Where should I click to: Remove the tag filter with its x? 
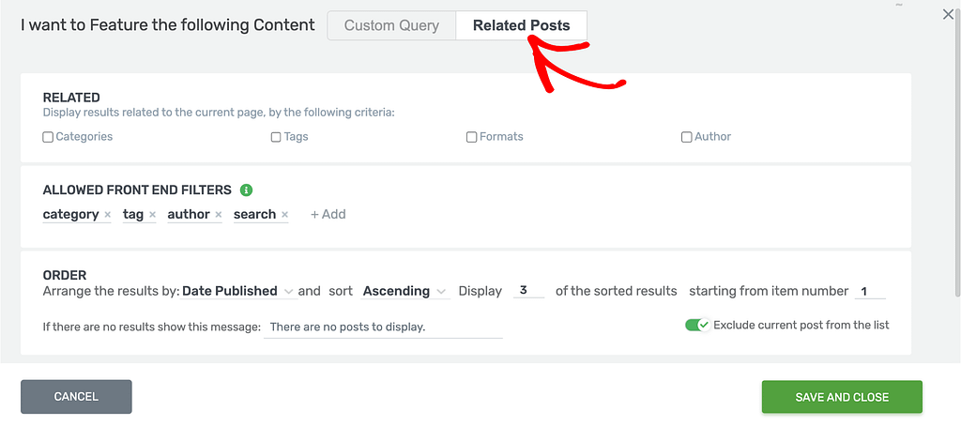click(153, 215)
